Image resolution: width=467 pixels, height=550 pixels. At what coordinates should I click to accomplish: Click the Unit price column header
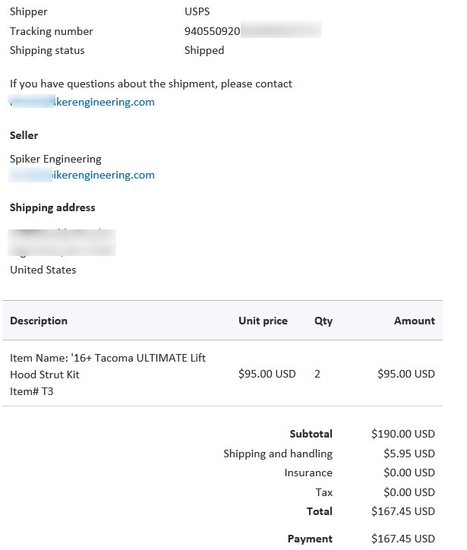263,321
